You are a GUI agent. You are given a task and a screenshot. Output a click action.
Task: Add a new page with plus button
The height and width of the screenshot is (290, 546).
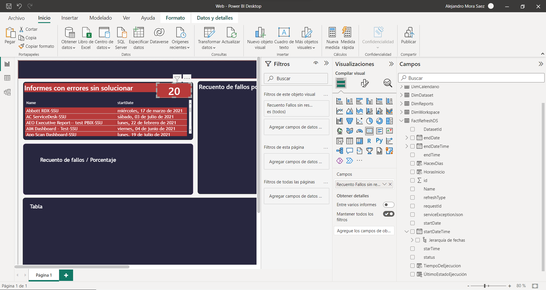tap(66, 275)
